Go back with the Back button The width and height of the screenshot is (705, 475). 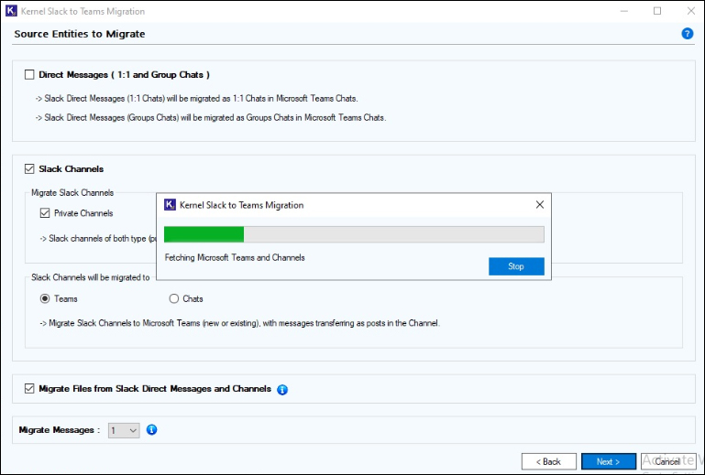point(548,461)
